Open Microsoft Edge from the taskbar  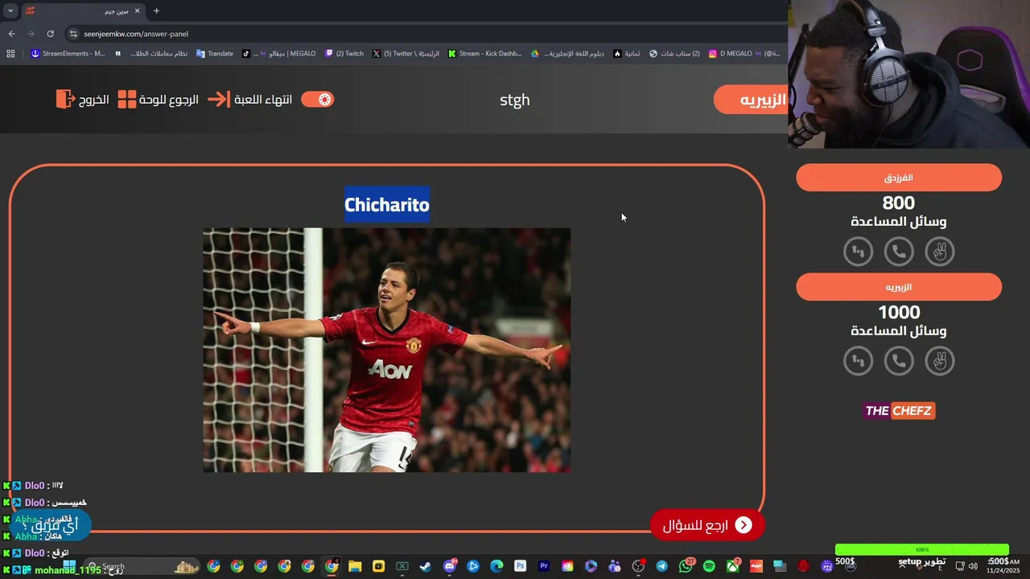click(496, 566)
